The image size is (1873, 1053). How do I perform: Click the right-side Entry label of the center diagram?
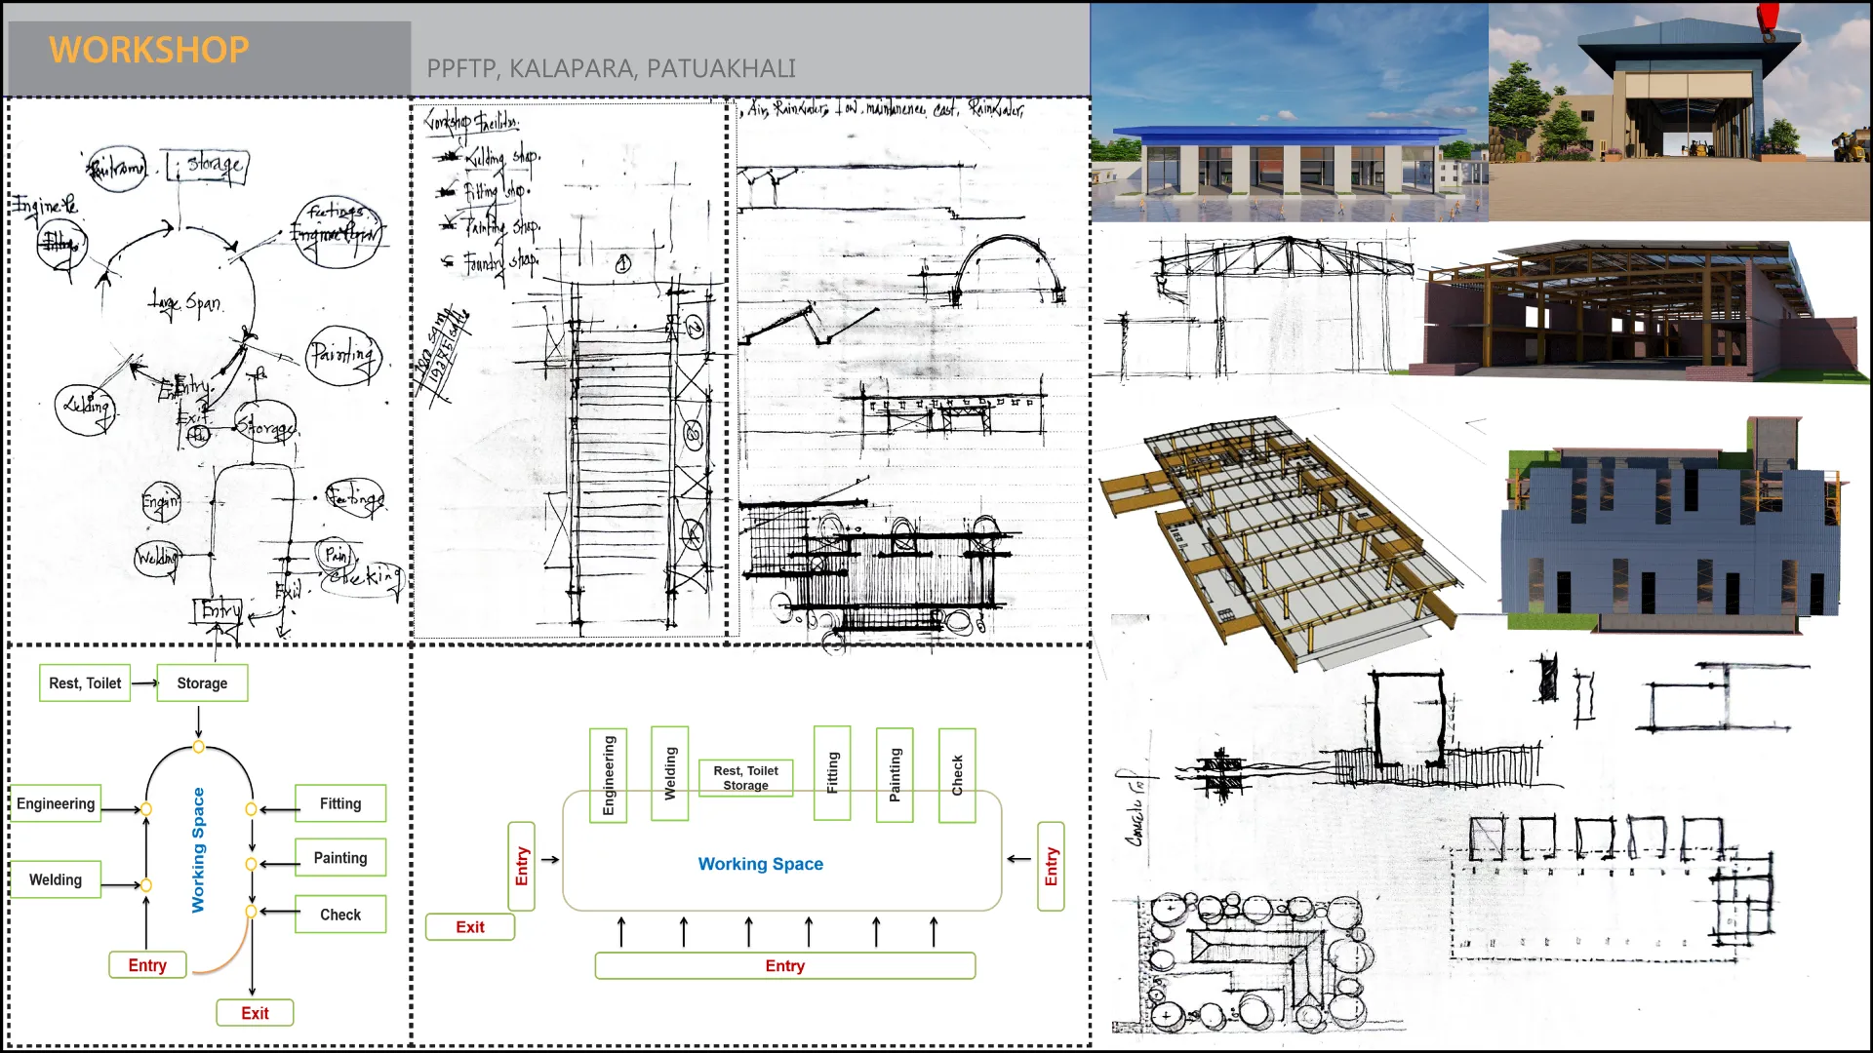coord(1049,867)
